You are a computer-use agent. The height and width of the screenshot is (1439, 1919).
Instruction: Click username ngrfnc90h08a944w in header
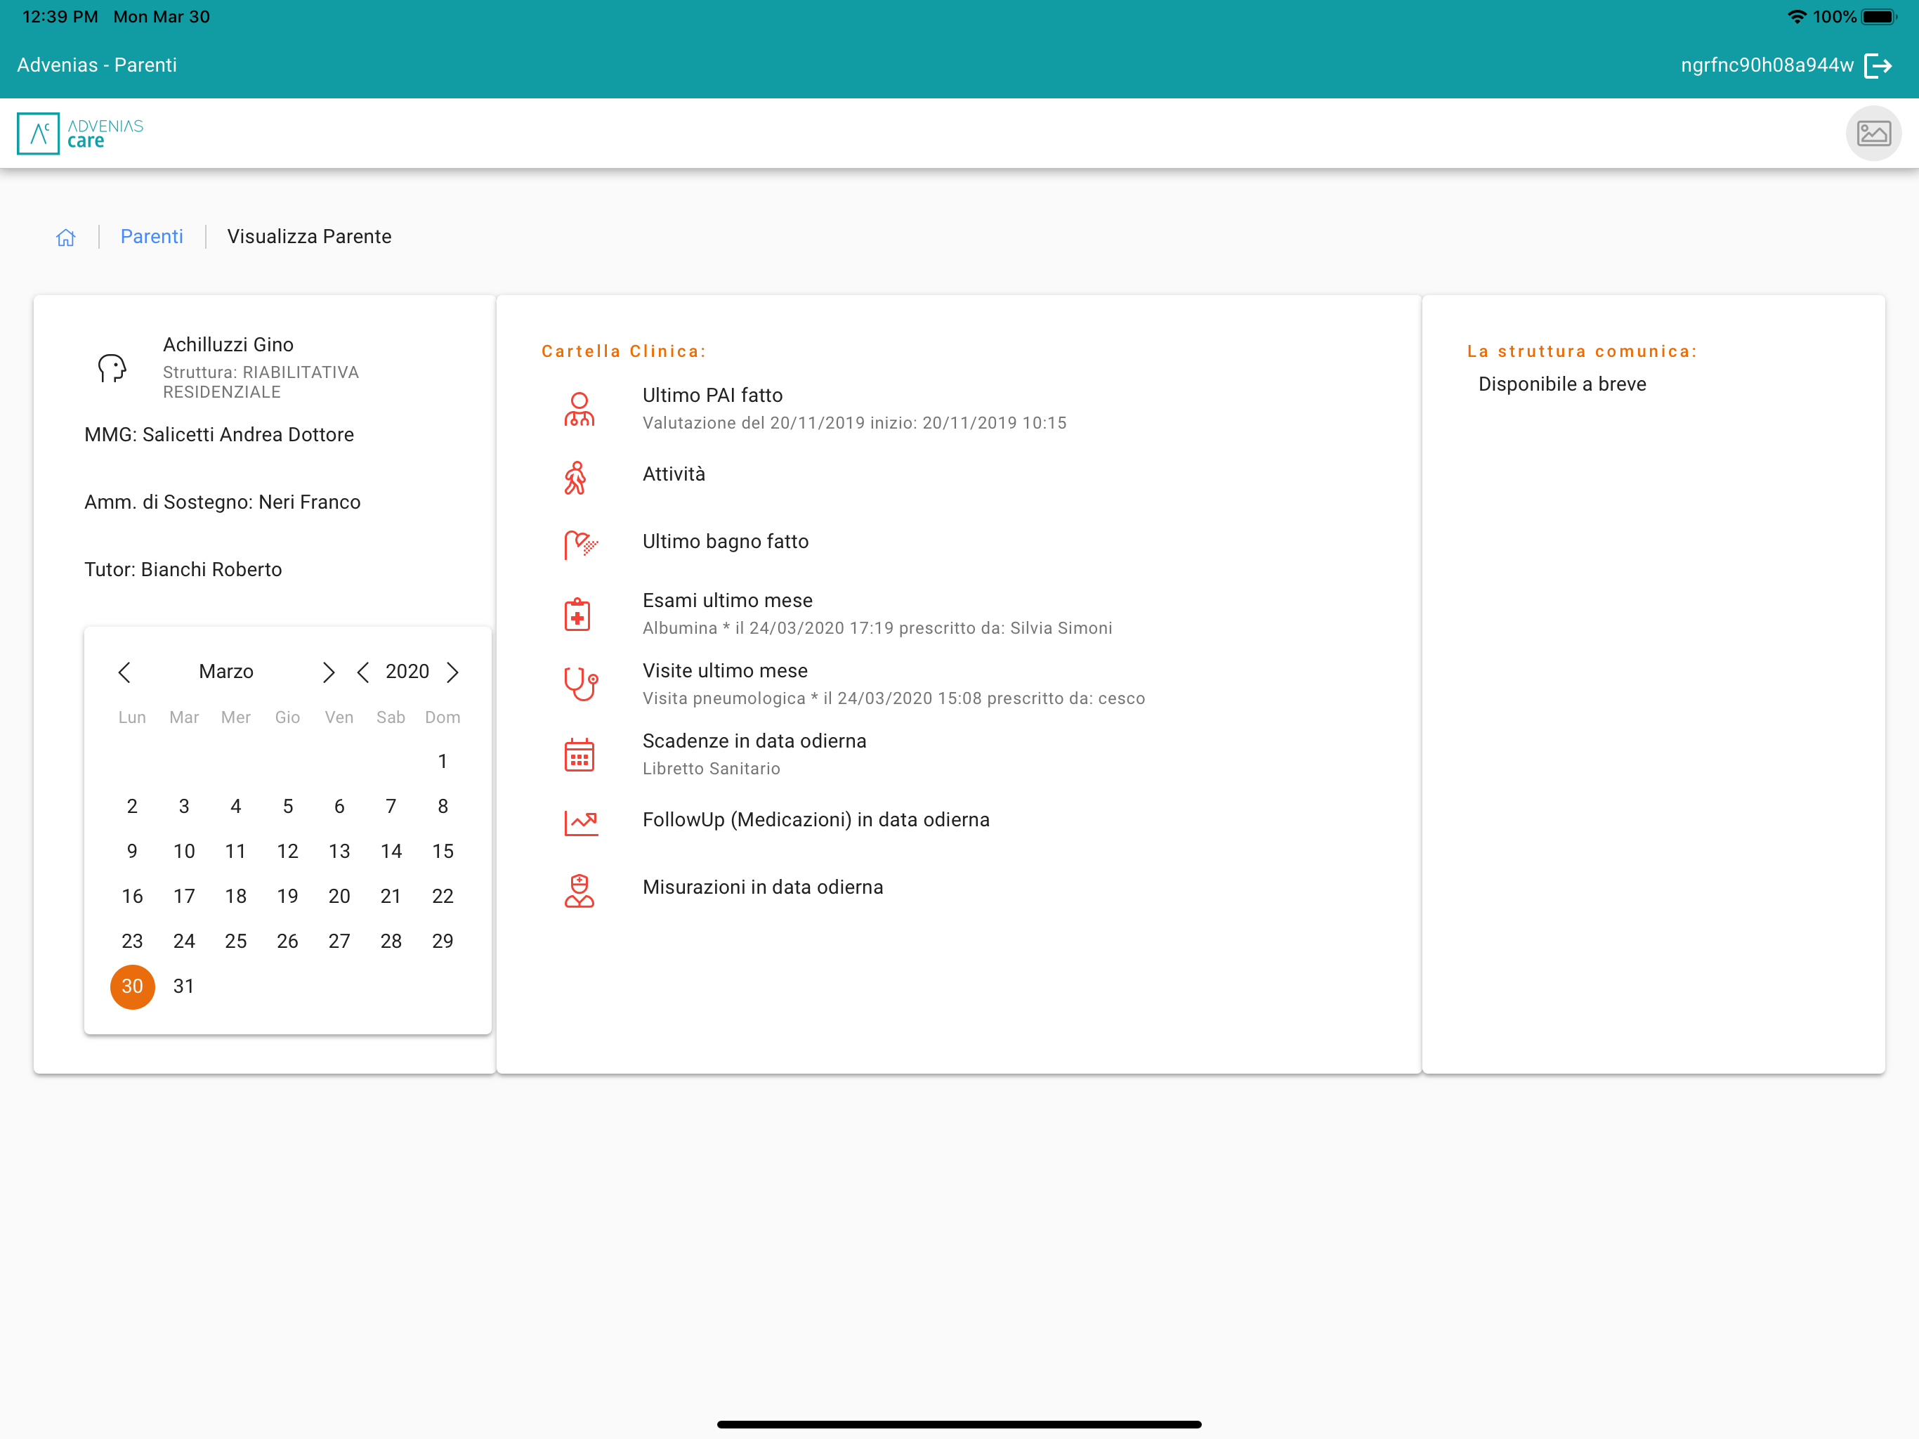click(x=1767, y=65)
